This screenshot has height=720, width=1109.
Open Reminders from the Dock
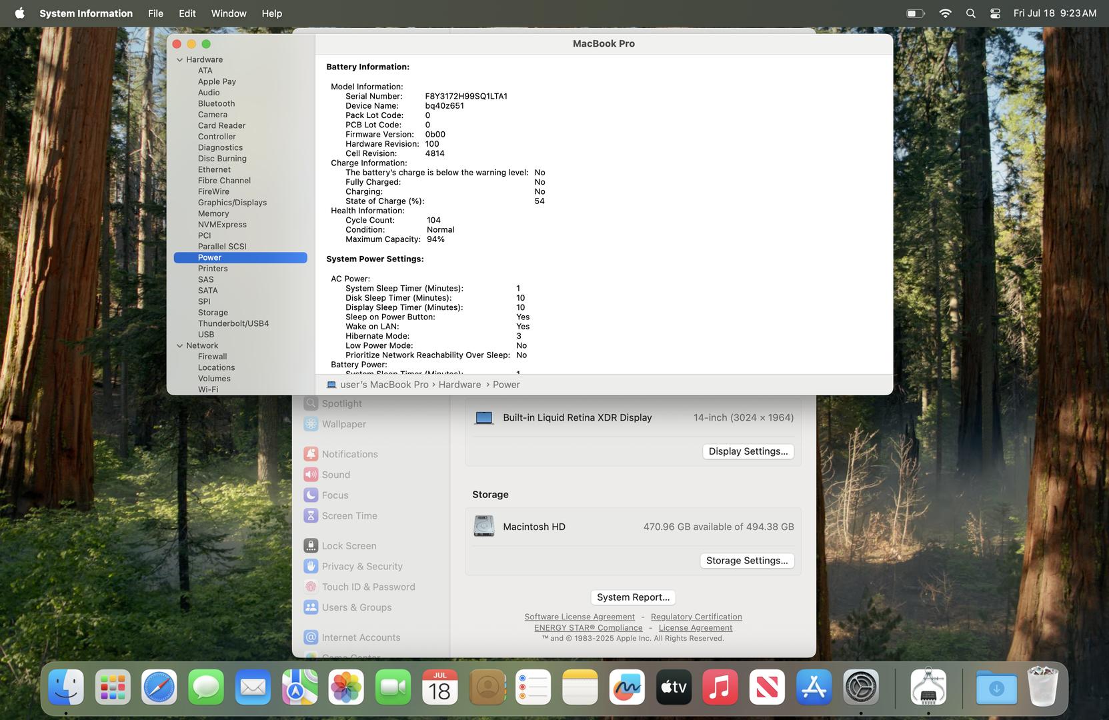point(533,687)
